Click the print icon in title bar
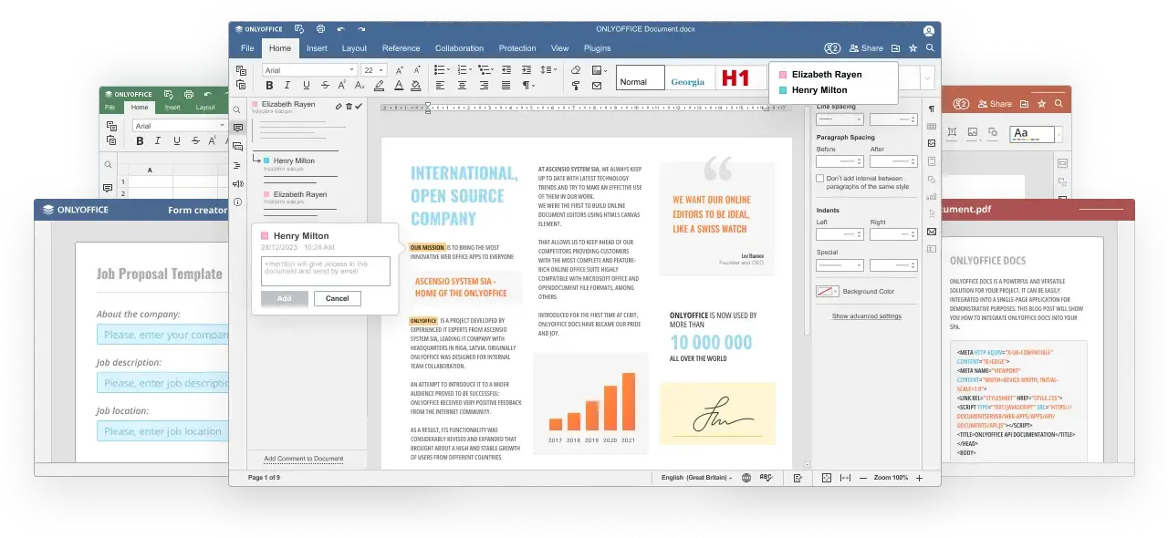This screenshot has width=1168, height=538. pyautogui.click(x=319, y=29)
